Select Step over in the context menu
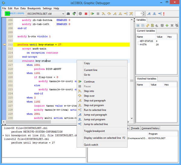Image resolution: width=181 pixels, height=165 pixels. tap(89, 96)
